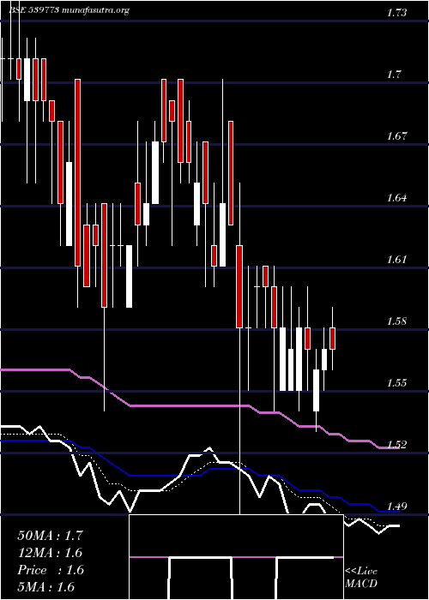This screenshot has height=600, width=429.
Task: Click the 1.55 price axis label
Action: point(396,383)
